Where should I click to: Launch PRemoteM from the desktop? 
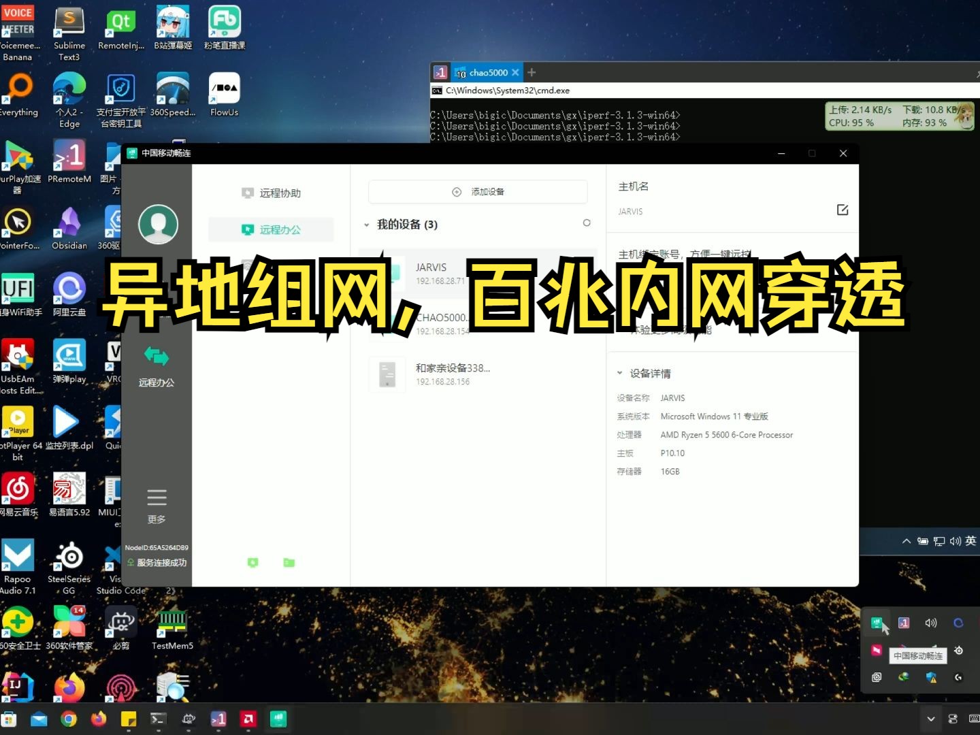(x=69, y=161)
